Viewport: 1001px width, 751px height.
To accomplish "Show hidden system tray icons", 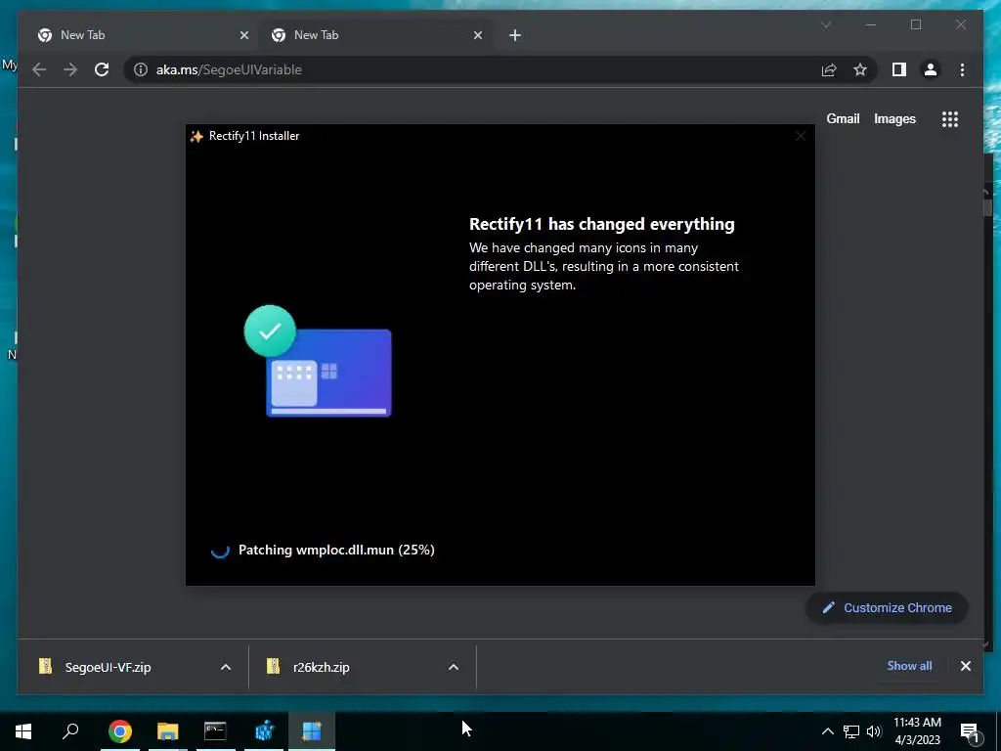I will click(827, 731).
